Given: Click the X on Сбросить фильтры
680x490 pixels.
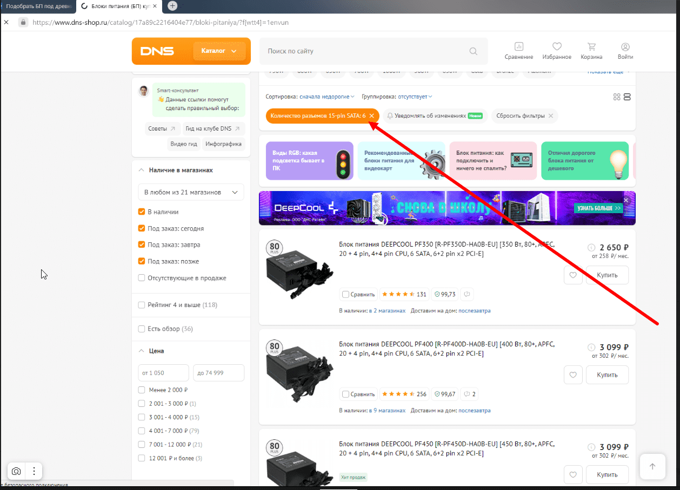Looking at the screenshot, I should (x=551, y=116).
